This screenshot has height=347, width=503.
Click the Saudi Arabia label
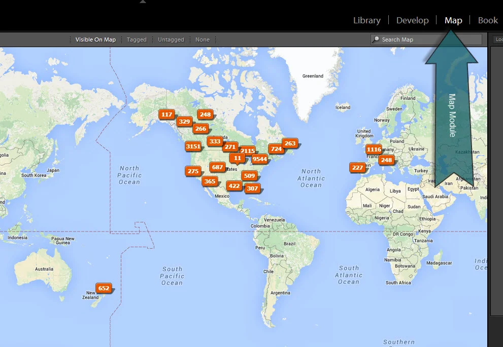(x=435, y=197)
